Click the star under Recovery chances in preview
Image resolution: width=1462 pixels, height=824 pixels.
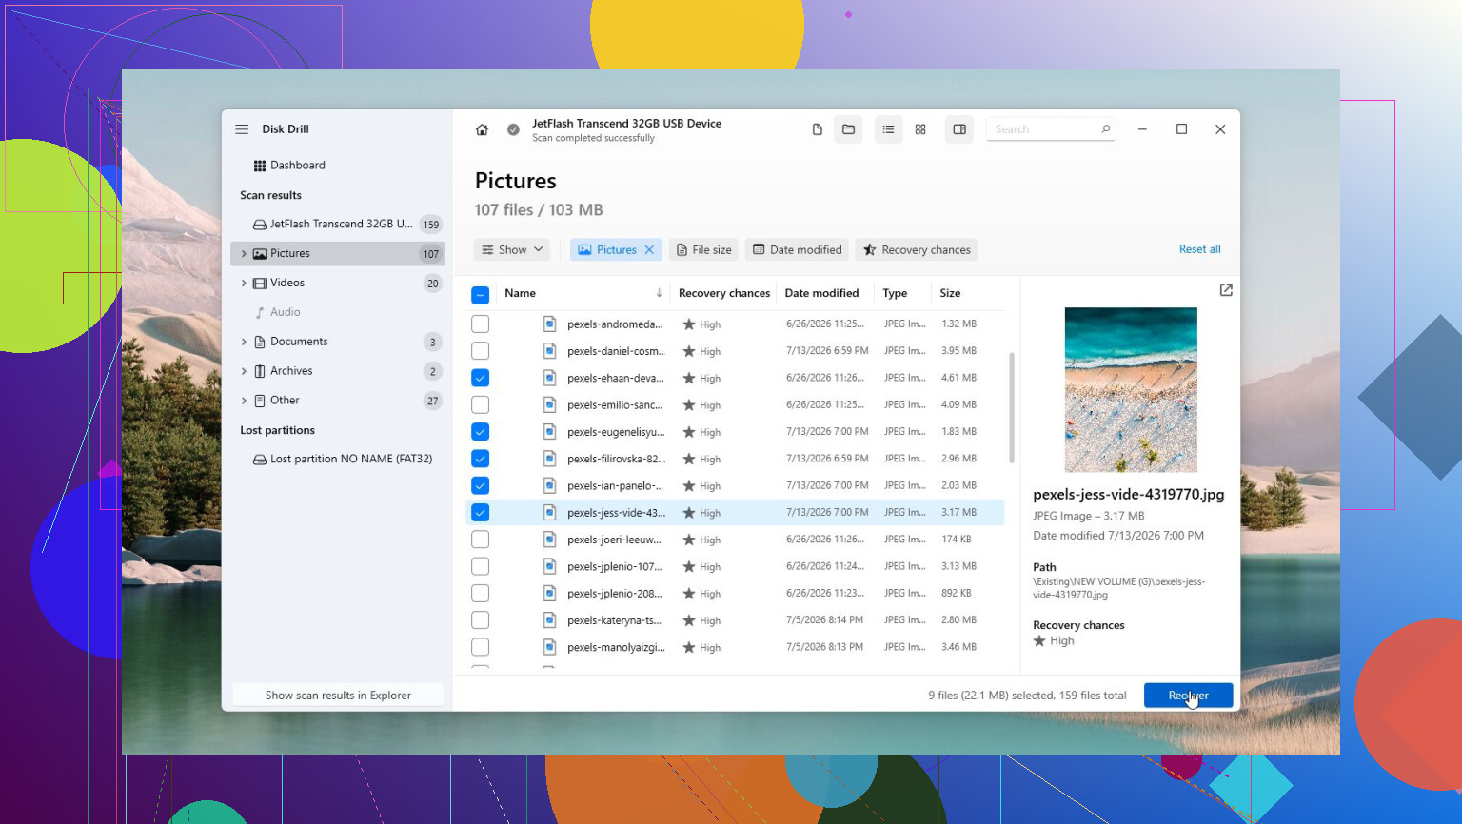click(1039, 641)
